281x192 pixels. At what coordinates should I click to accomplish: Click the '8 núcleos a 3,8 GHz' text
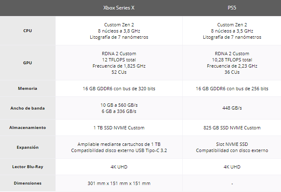pyautogui.click(x=119, y=31)
